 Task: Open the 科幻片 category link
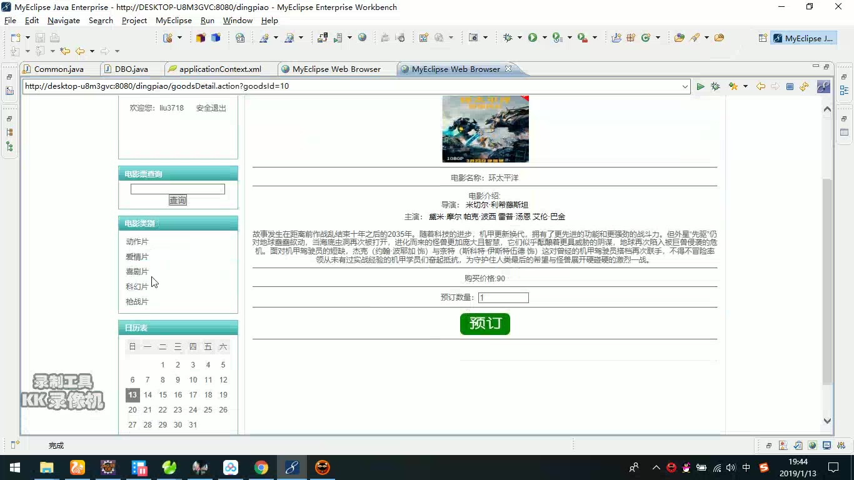pyautogui.click(x=137, y=287)
